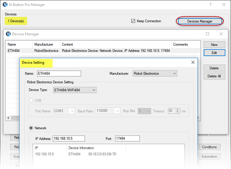The image size is (231, 169).
Task: Open the Device Type dropdown
Action: tap(75, 90)
